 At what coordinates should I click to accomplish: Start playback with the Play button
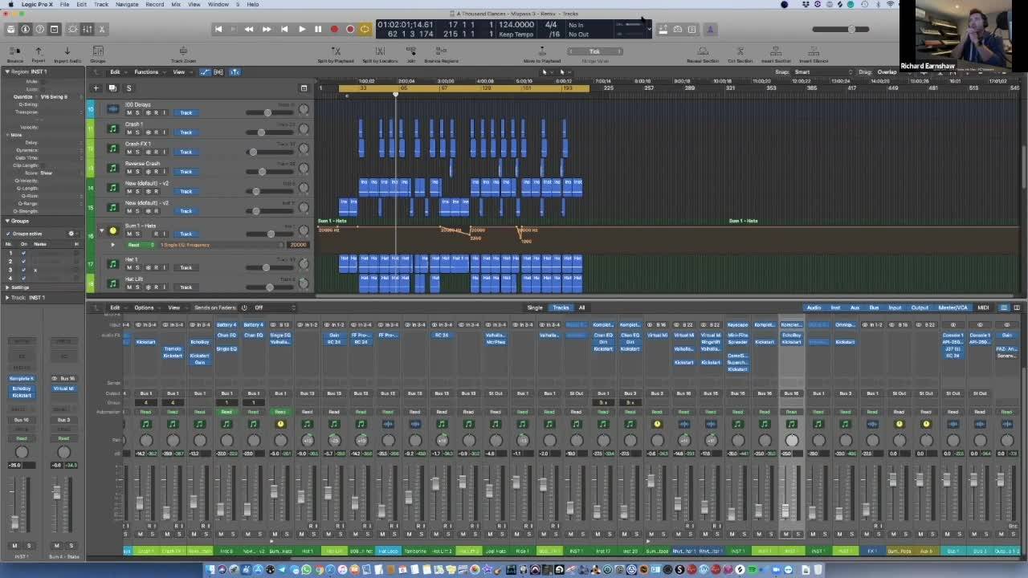(x=301, y=29)
